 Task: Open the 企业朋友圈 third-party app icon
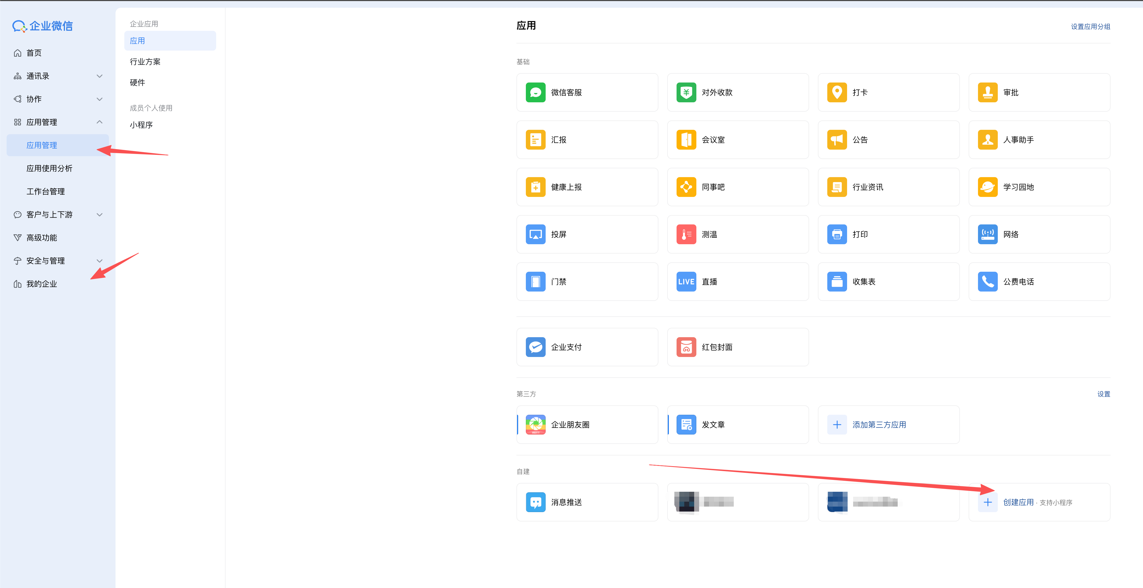[535, 425]
